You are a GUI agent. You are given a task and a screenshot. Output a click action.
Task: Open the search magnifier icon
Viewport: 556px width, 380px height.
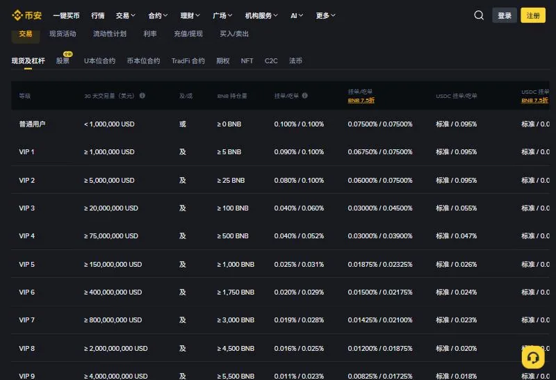coord(479,15)
